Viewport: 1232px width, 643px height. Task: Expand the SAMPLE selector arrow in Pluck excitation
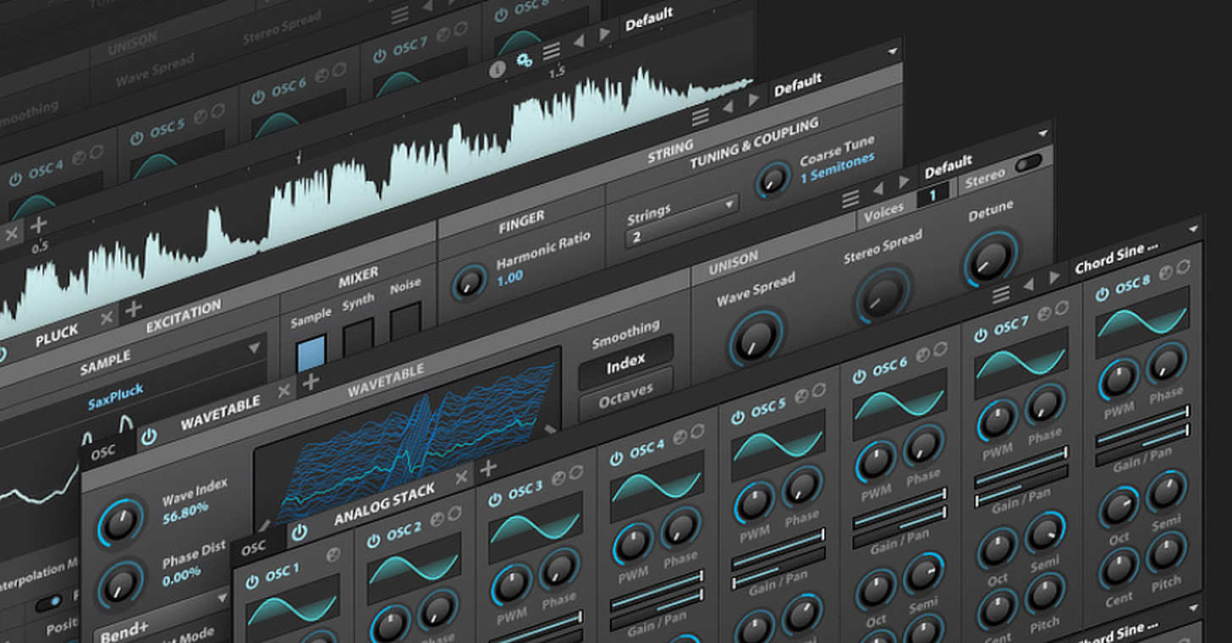(253, 348)
